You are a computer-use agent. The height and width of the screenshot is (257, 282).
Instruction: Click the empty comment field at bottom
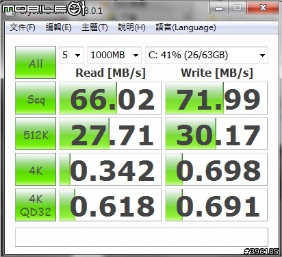142,237
